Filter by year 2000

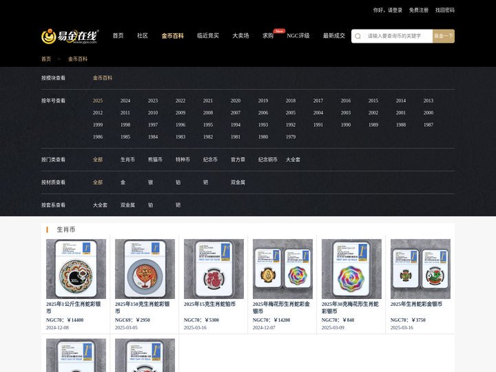point(428,112)
